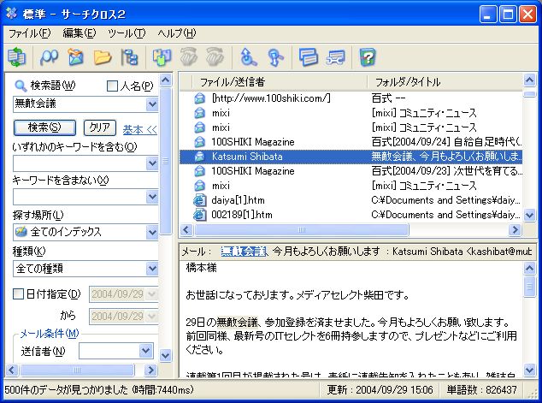Click search panel vertical scrollbar thumb

[166, 161]
